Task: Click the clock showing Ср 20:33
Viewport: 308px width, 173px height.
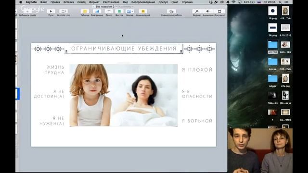Action: pos(269,2)
